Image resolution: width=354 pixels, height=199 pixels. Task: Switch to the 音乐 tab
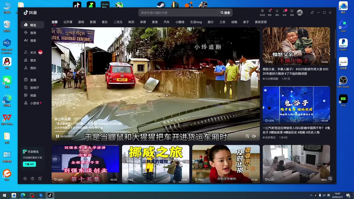[105, 22]
